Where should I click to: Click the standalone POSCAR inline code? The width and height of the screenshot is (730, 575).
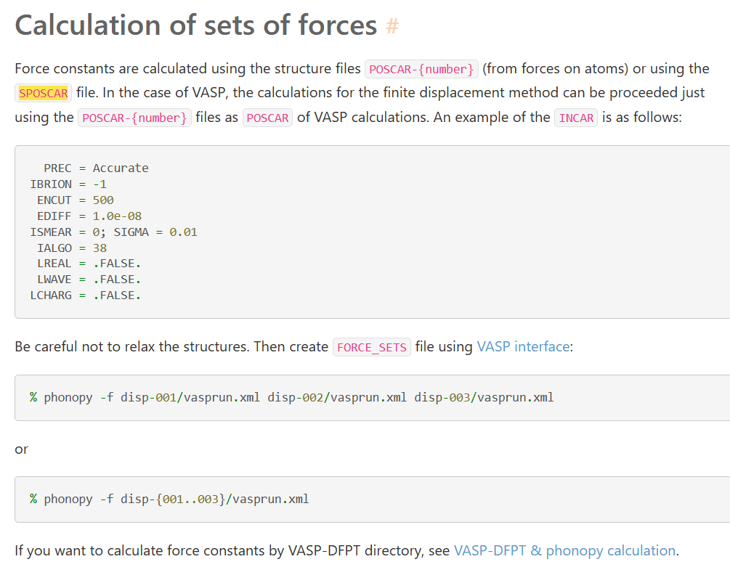coord(268,118)
